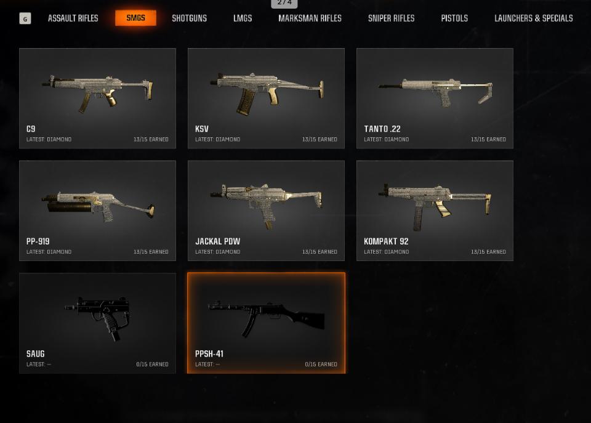Switch to Marksman Rifles tab
The width and height of the screenshot is (591, 423).
[310, 18]
